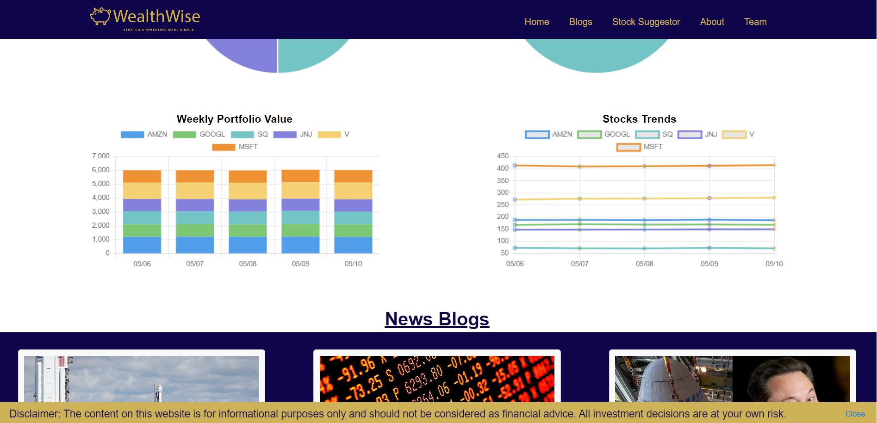
Task: Go to the Blogs page
Action: (580, 22)
